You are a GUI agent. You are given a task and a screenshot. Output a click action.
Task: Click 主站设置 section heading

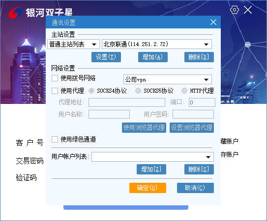[x=63, y=35]
